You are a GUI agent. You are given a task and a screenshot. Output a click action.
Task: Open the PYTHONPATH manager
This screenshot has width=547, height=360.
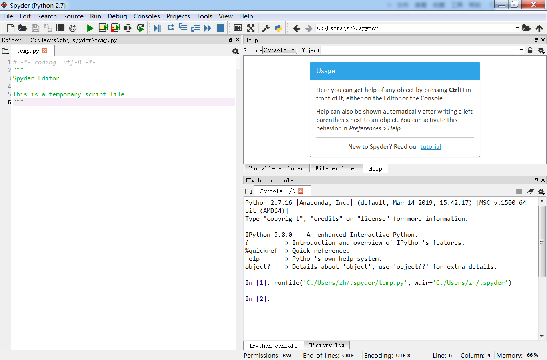pyautogui.click(x=278, y=28)
